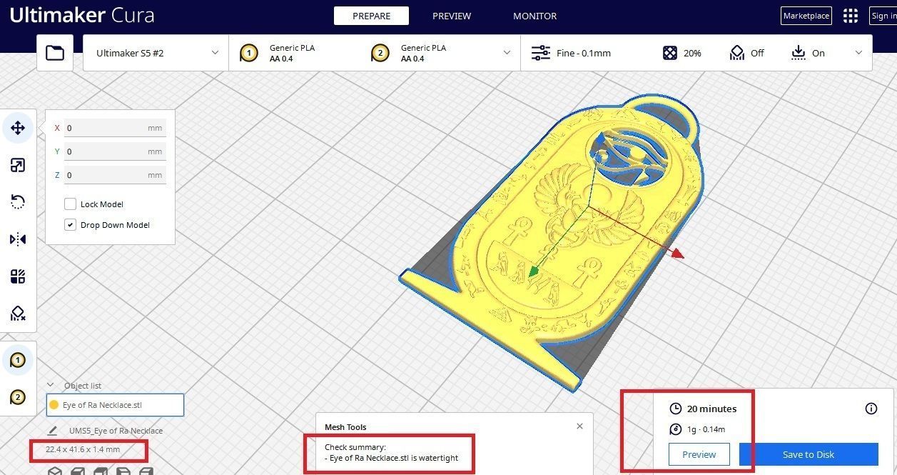897x475 pixels.
Task: Select the Rotate tool
Action: pyautogui.click(x=18, y=202)
